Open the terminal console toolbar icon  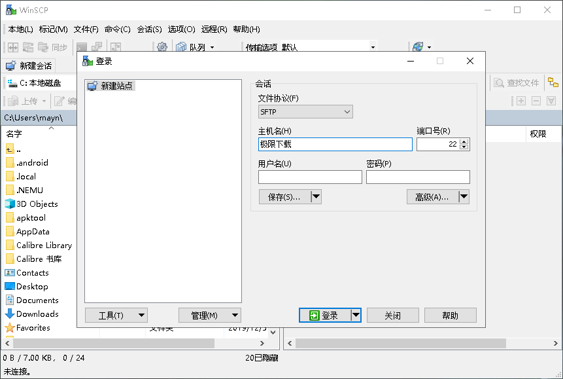[x=82, y=47]
